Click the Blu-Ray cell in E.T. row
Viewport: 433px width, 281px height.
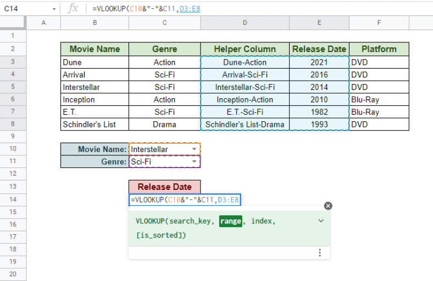coord(379,112)
